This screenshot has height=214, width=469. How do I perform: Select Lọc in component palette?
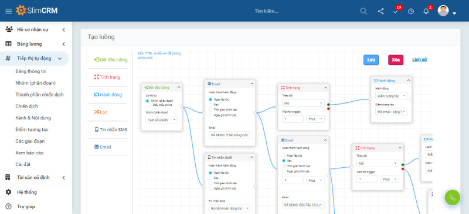tap(101, 112)
